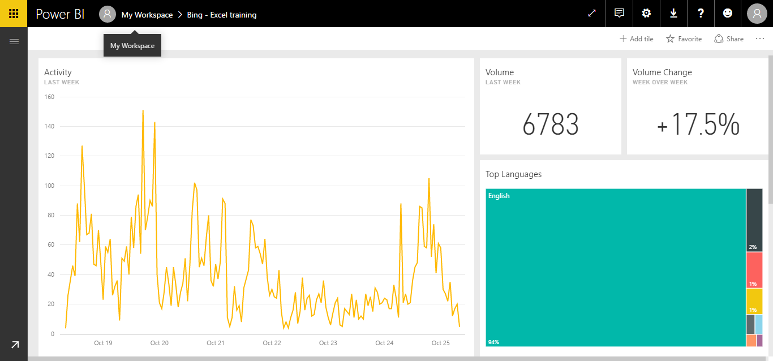Enter full screen mode with diagonal arrows
This screenshot has width=773, height=361.
click(592, 13)
